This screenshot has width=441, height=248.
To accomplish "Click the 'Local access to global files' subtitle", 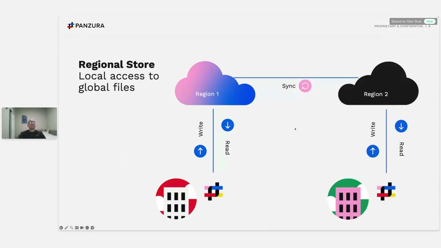I will (x=119, y=82).
